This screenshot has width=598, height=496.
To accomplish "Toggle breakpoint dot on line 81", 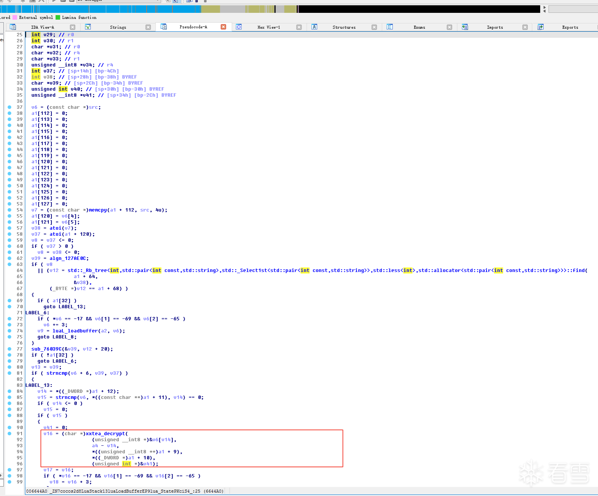I will (x=9, y=373).
